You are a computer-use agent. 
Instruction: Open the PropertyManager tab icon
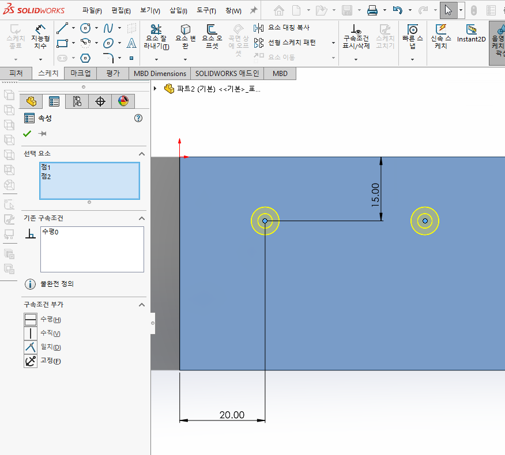click(54, 101)
